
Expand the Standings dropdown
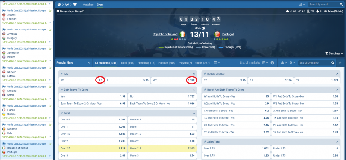pyautogui.click(x=334, y=53)
